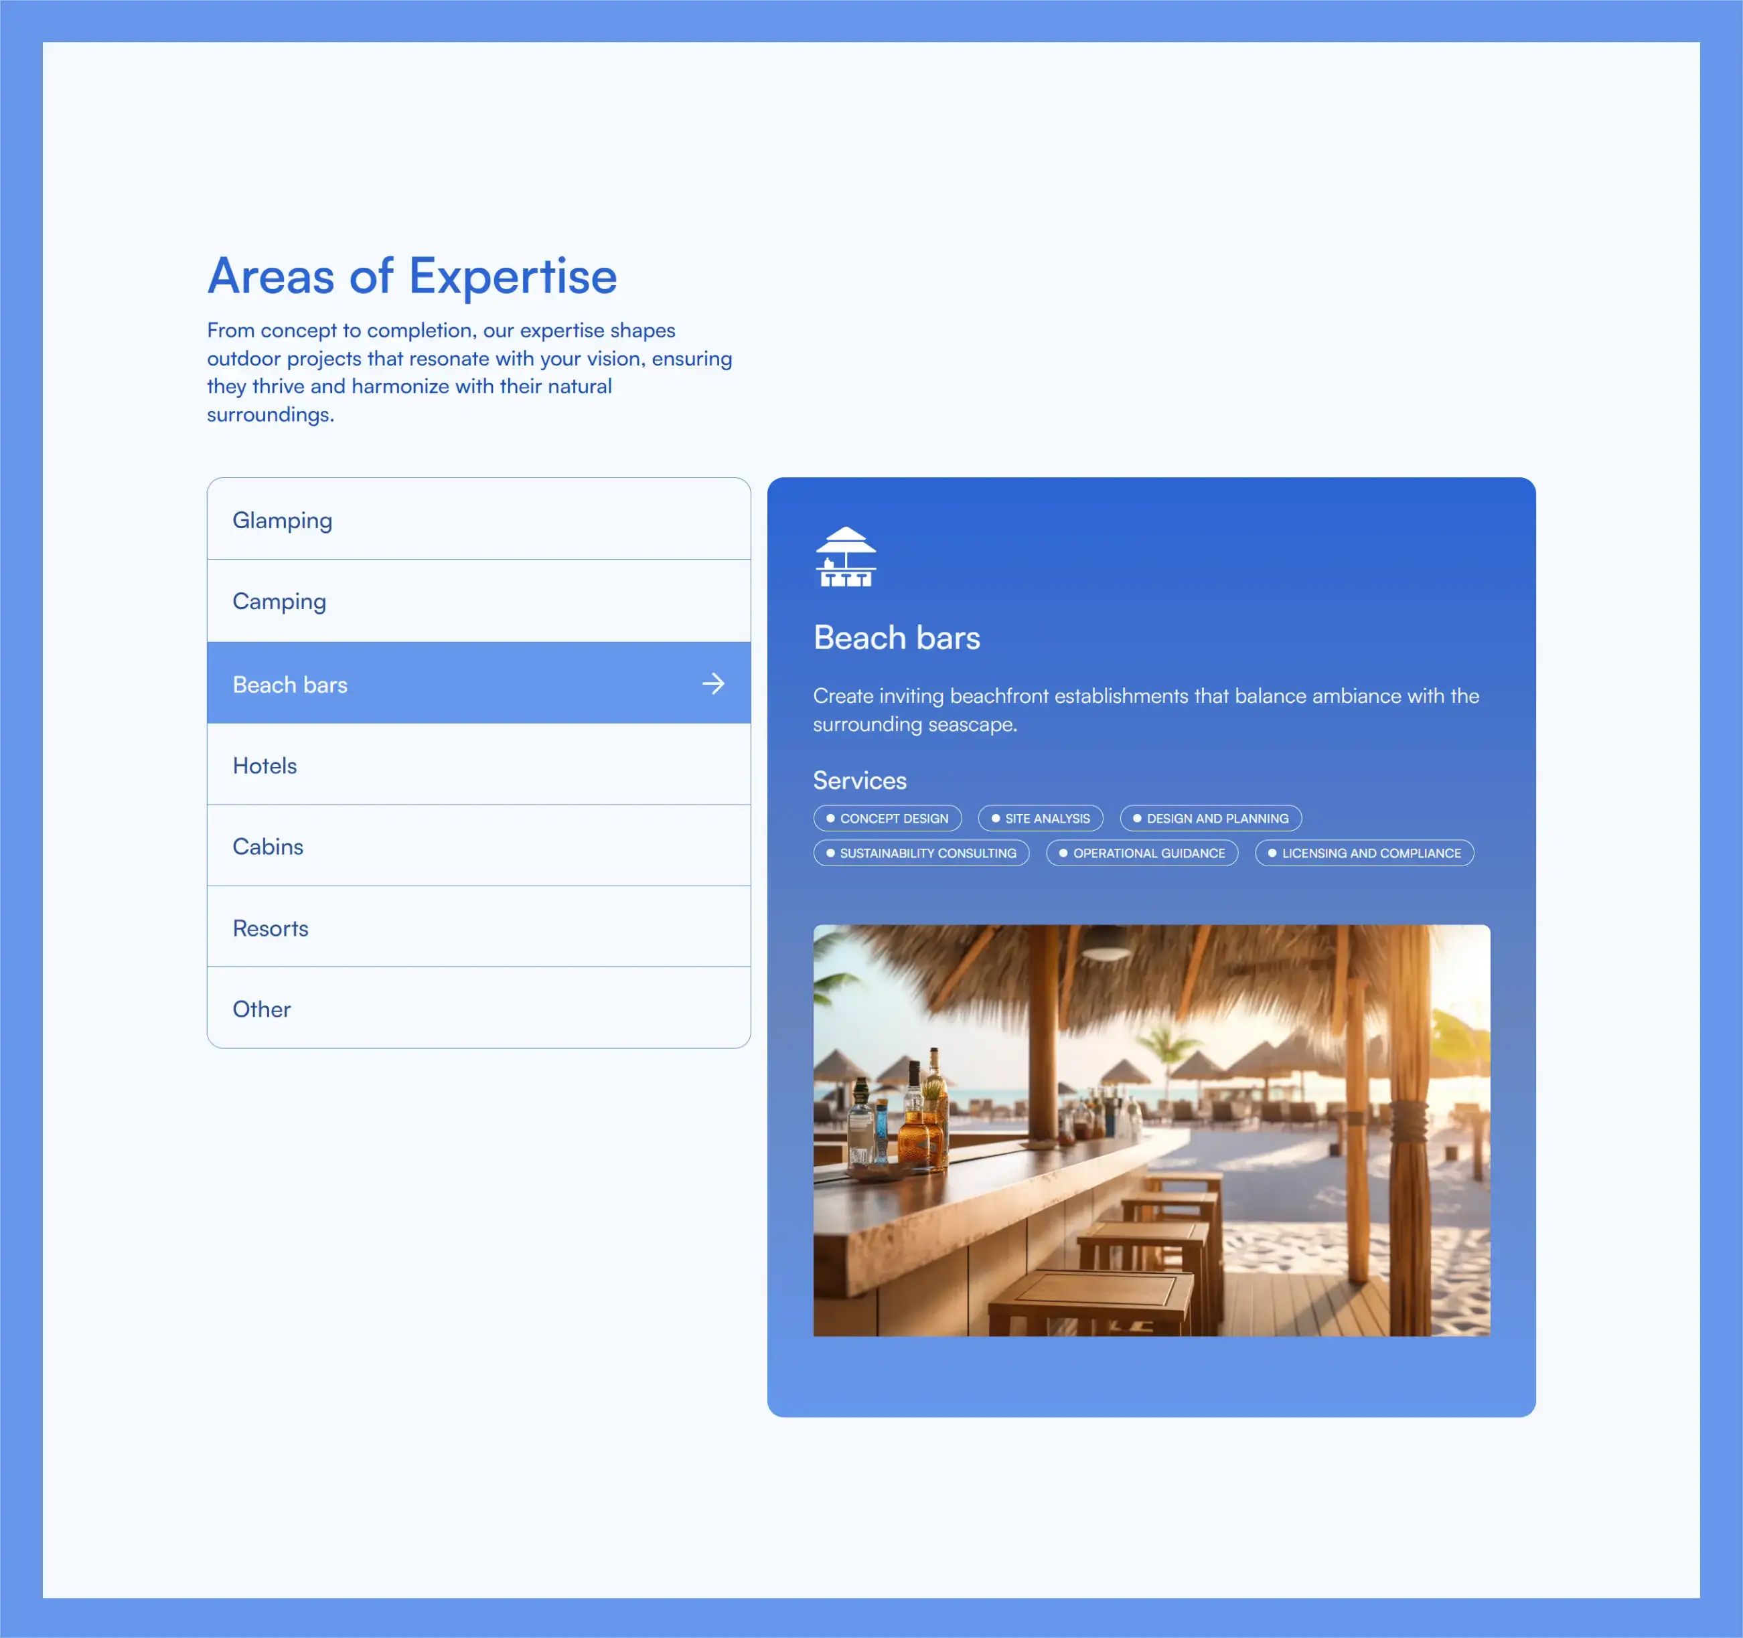The height and width of the screenshot is (1638, 1743).
Task: Click the bullet dot in Concept Design tag
Action: coord(831,818)
